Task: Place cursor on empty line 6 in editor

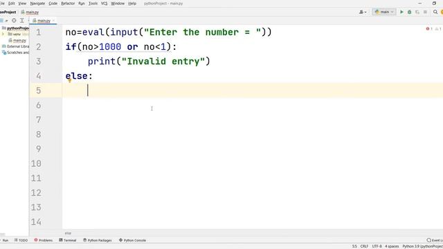Action: click(252, 105)
